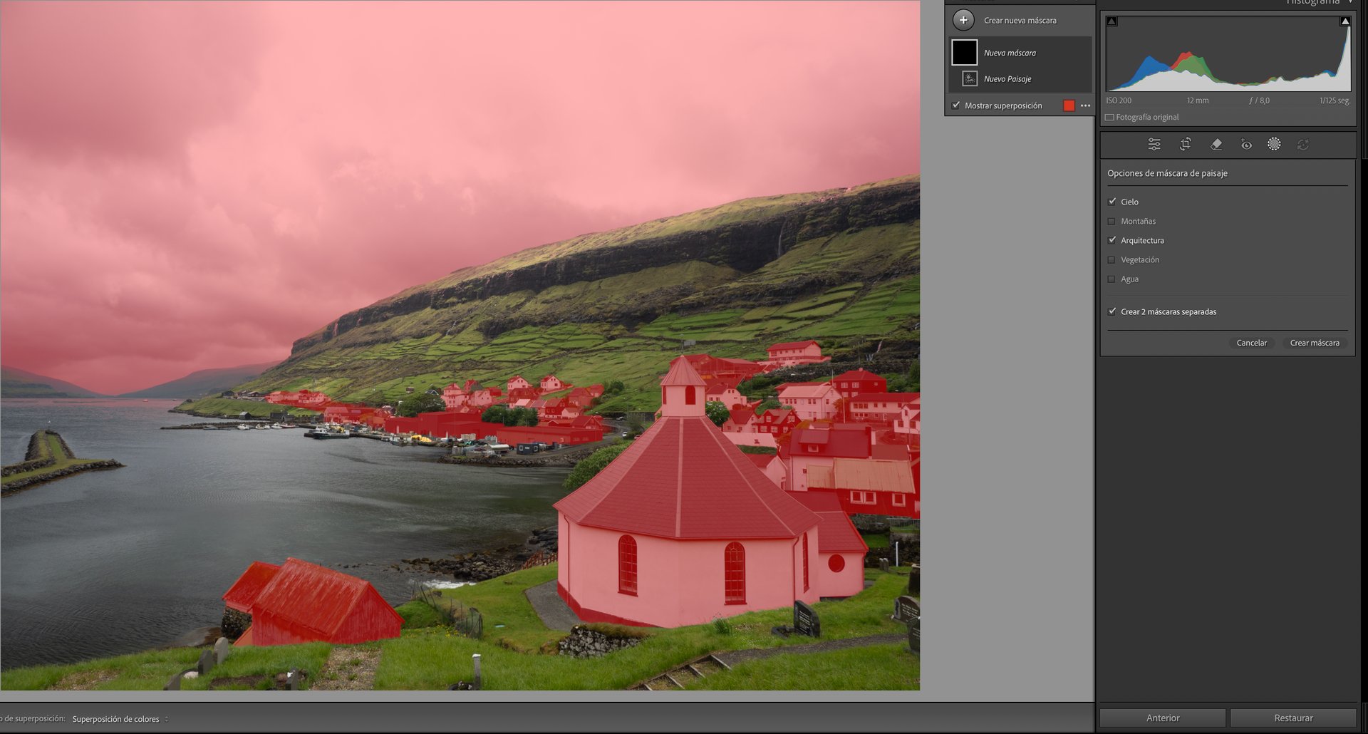1368x734 pixels.
Task: Enable the Agua checkbox
Action: point(1112,279)
